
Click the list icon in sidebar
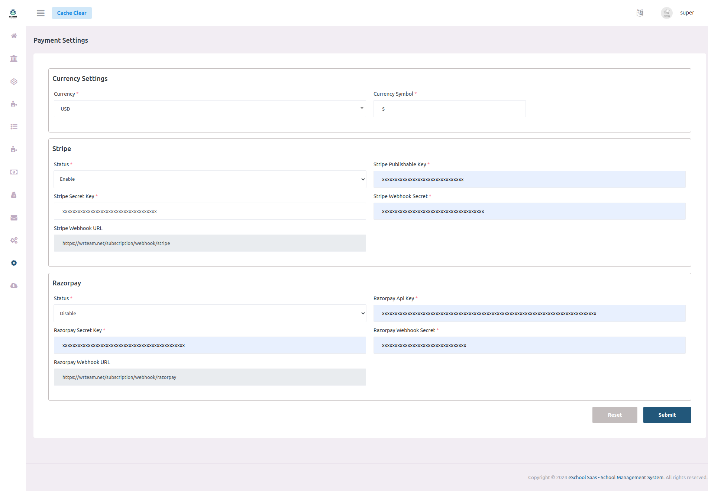pos(14,127)
